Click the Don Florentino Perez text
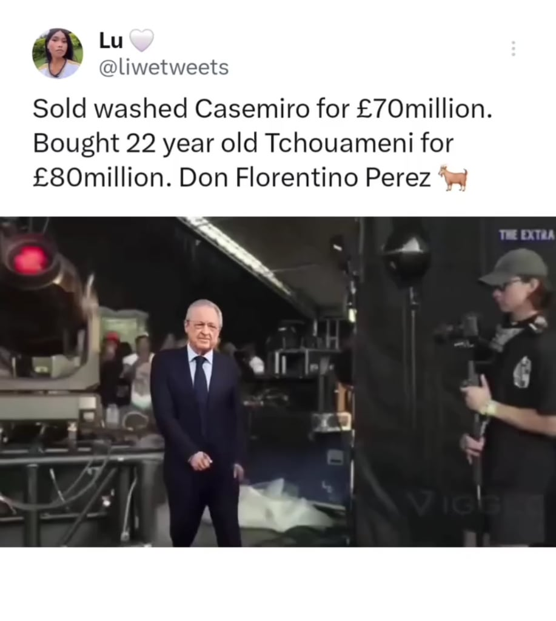The image size is (556, 621). point(305,178)
